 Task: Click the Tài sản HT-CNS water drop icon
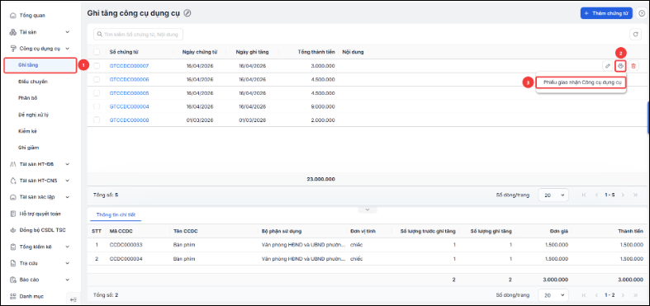point(12,181)
